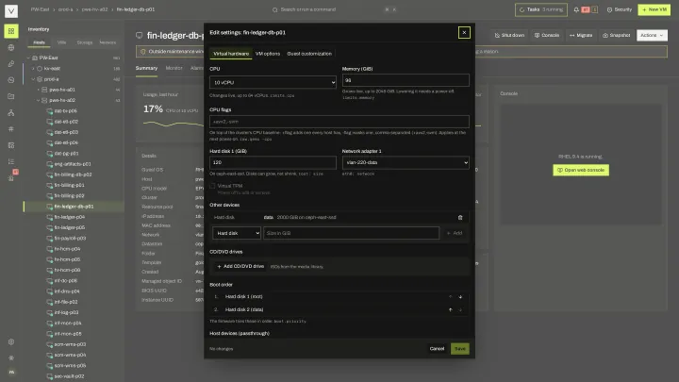Select the Hosts tab in Inventory
Viewport: 679px width, 382px height.
click(39, 42)
